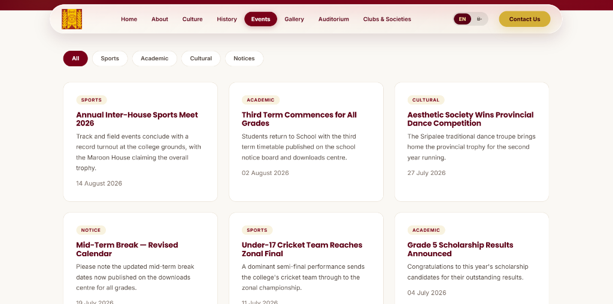Click the ACADEMIC tag on Third Term card

260,100
